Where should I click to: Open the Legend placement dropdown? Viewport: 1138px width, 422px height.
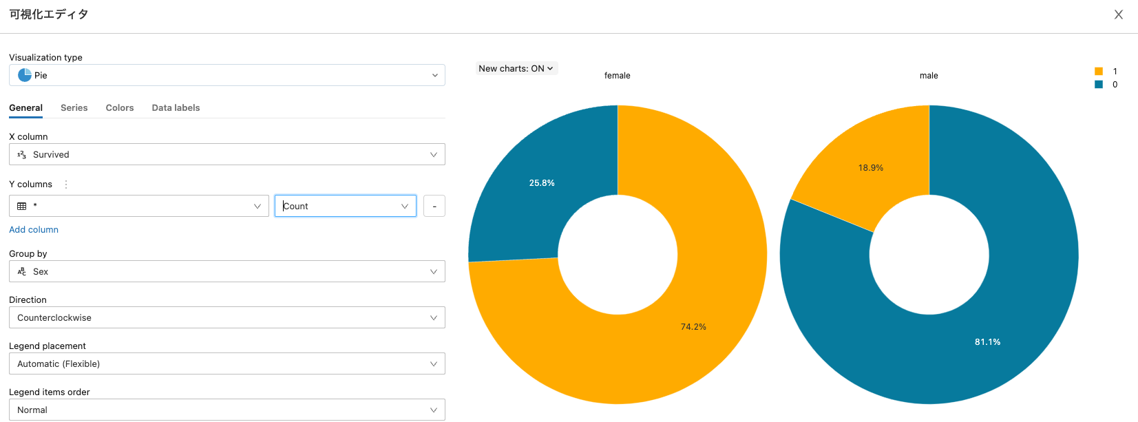coord(227,363)
